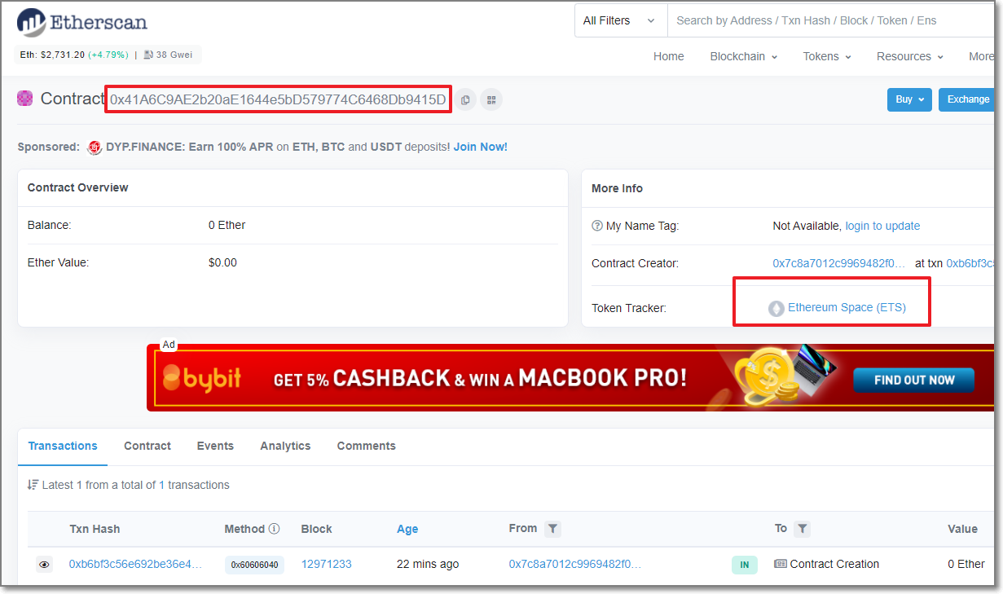1003x594 pixels.
Task: Open the Ethereum Space (ETS) token tracker
Action: 847,308
